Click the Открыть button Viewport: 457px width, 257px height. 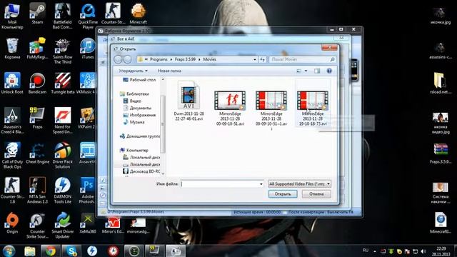click(283, 194)
